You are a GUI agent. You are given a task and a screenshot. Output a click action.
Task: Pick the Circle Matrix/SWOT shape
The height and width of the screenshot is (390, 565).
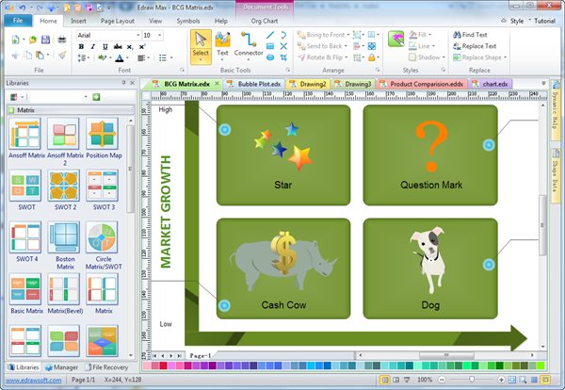[x=102, y=237]
